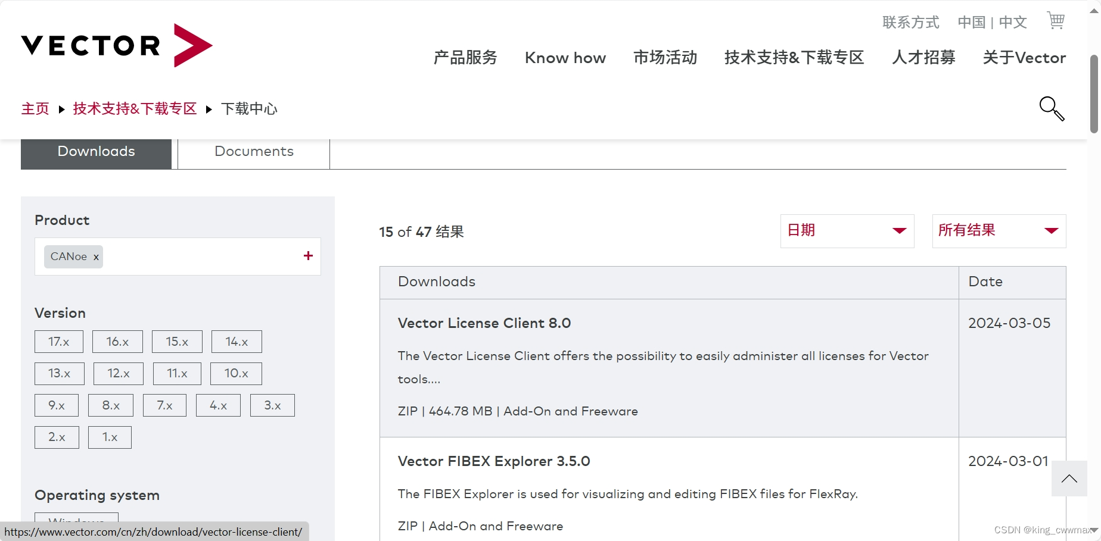
Task: Open the 关于Vector menu
Action: 1024,58
